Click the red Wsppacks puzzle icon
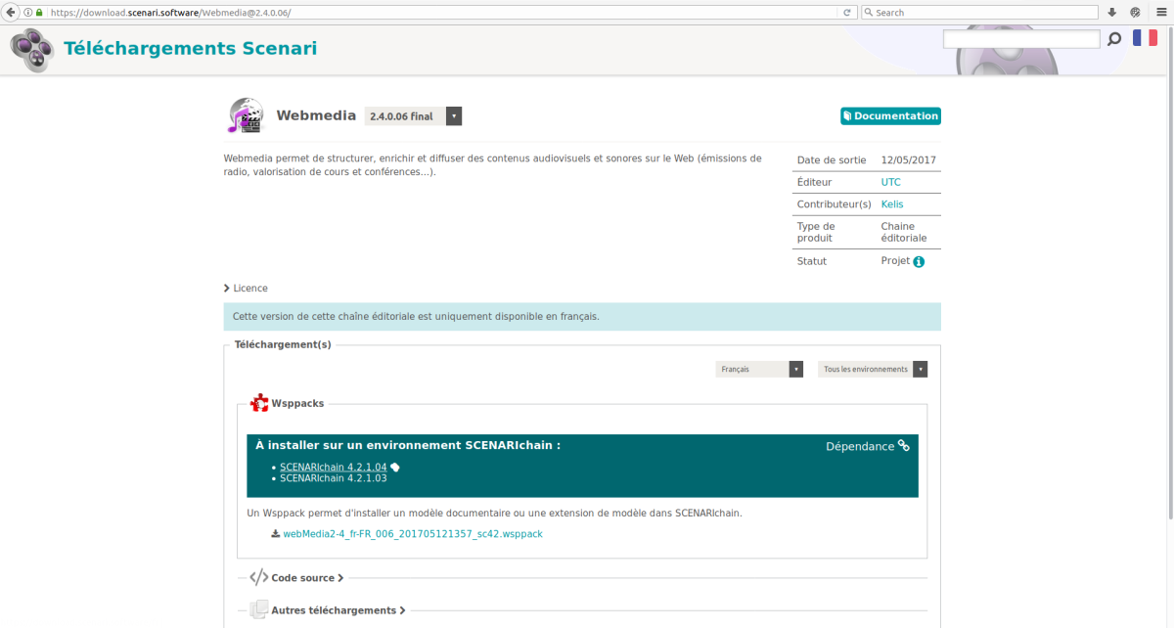 [x=259, y=403]
